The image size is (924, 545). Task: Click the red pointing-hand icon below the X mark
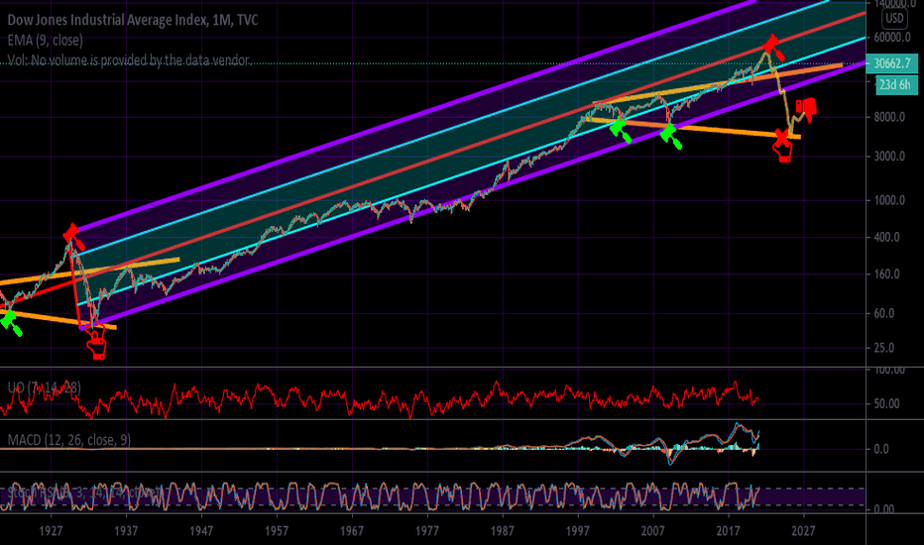point(784,154)
